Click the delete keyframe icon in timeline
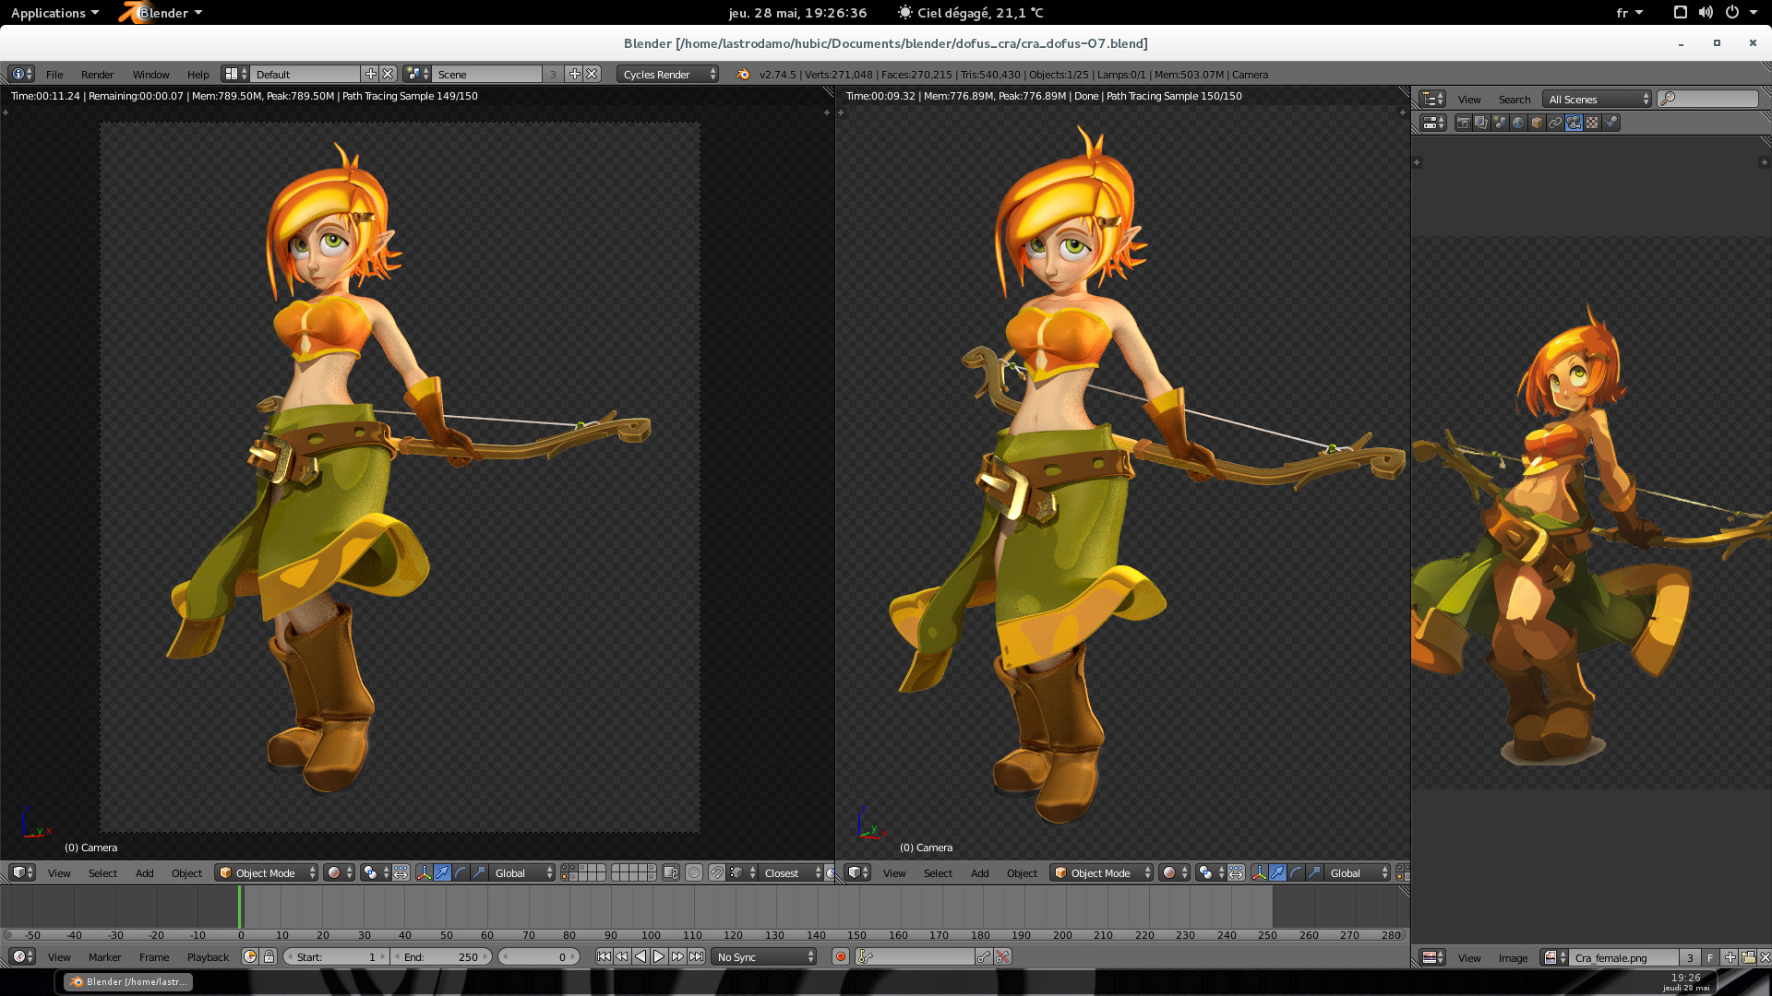Screen dimensions: 1772x996 coord(1002,957)
